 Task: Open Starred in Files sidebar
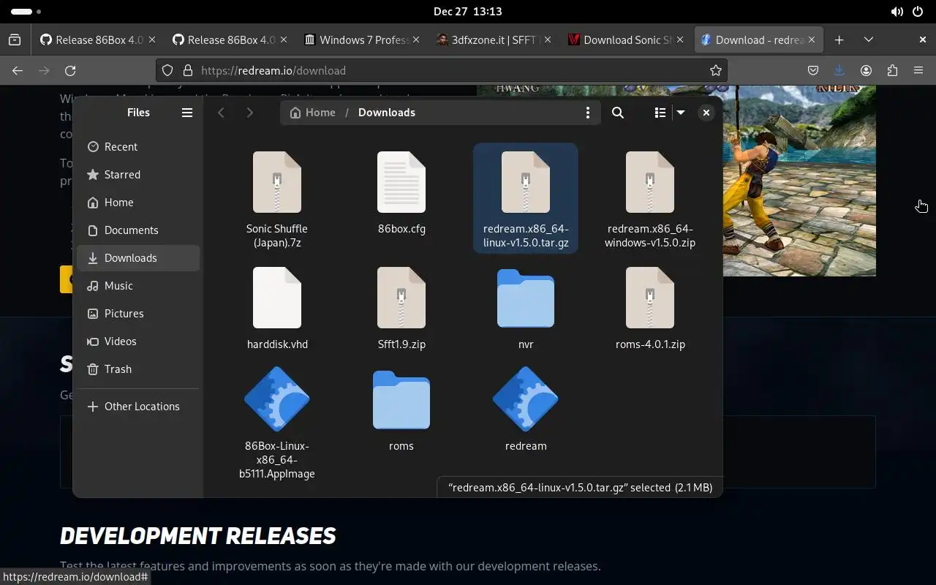click(x=137, y=175)
